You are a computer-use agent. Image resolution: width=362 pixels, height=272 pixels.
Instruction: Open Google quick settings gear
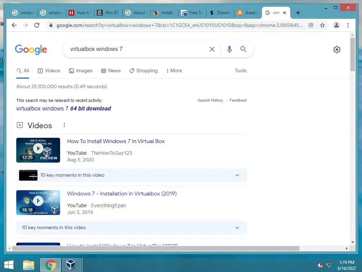pyautogui.click(x=337, y=49)
